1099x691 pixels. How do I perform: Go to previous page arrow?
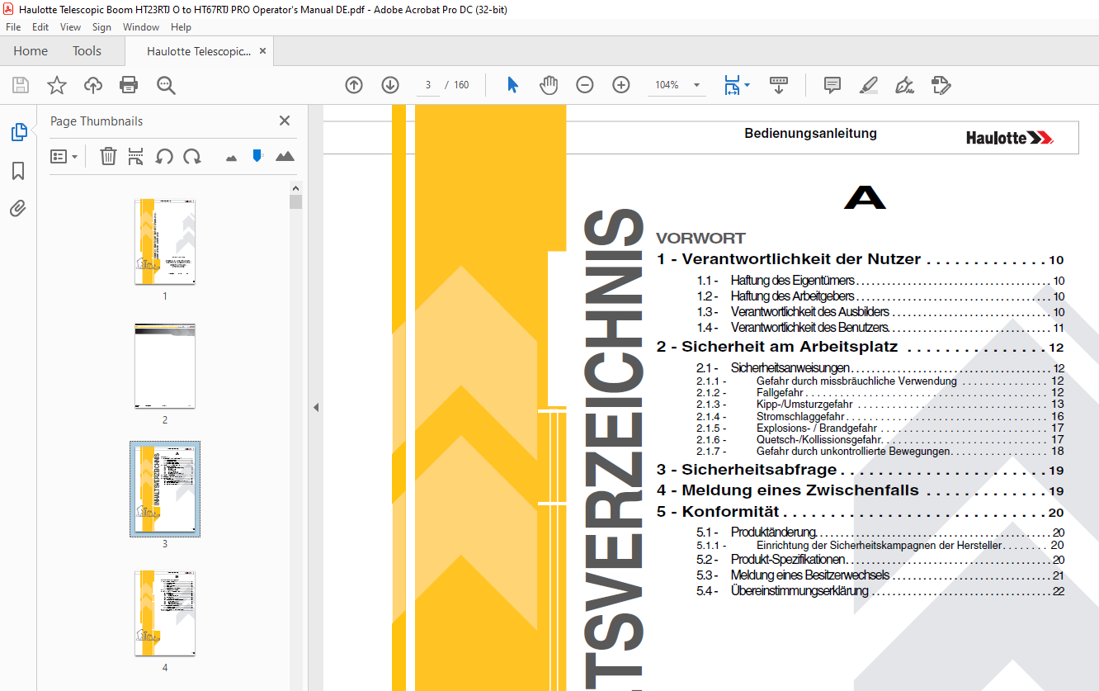pyautogui.click(x=354, y=85)
